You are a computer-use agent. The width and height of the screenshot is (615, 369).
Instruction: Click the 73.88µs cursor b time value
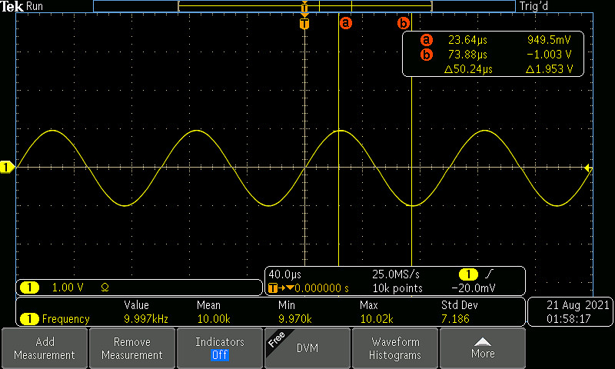[x=467, y=55]
